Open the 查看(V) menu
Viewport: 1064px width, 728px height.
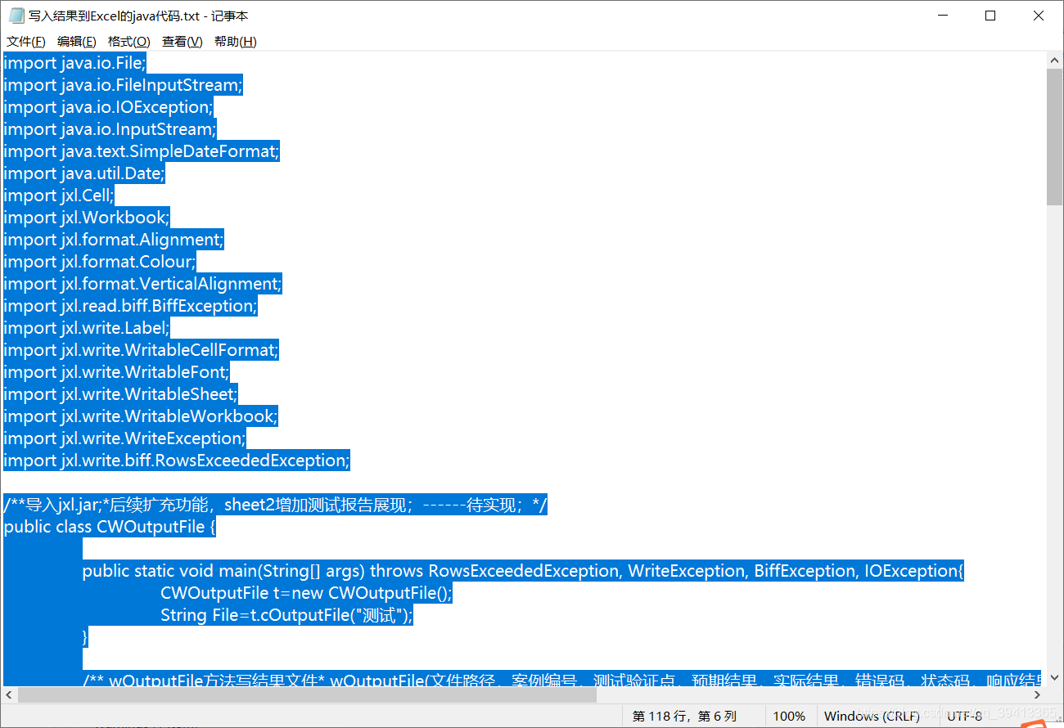click(182, 42)
